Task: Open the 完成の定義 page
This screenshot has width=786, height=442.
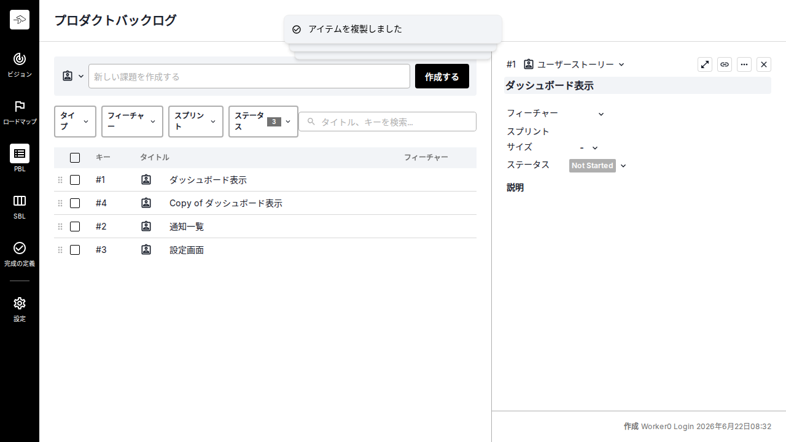Action: [x=20, y=254]
